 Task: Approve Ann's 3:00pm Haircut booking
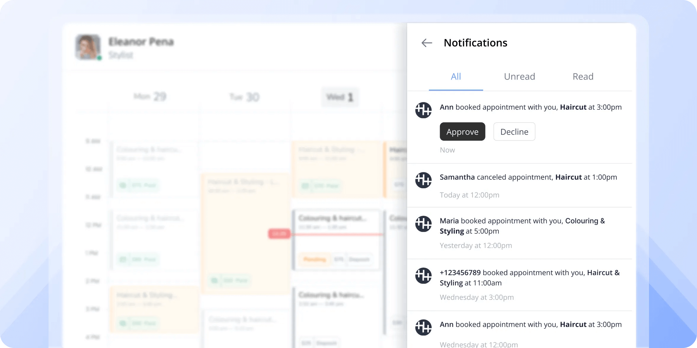[x=462, y=131]
